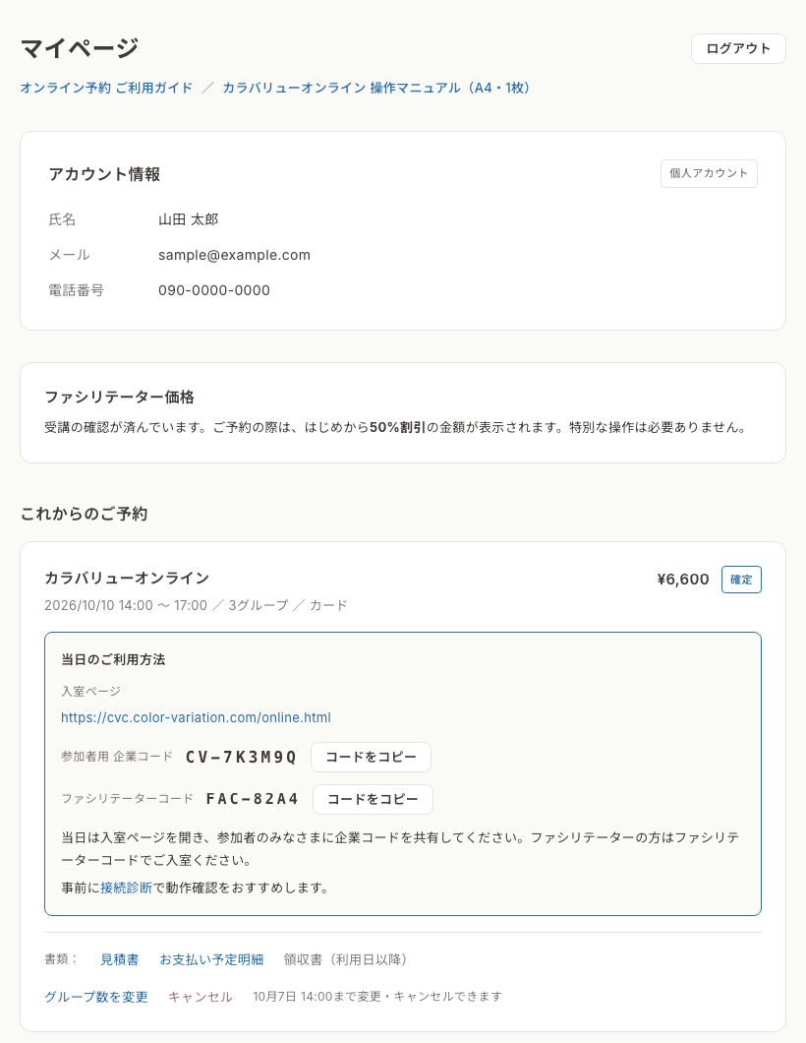The height and width of the screenshot is (1043, 806).
Task: Click the これからのご予約 heading
Action: click(84, 514)
